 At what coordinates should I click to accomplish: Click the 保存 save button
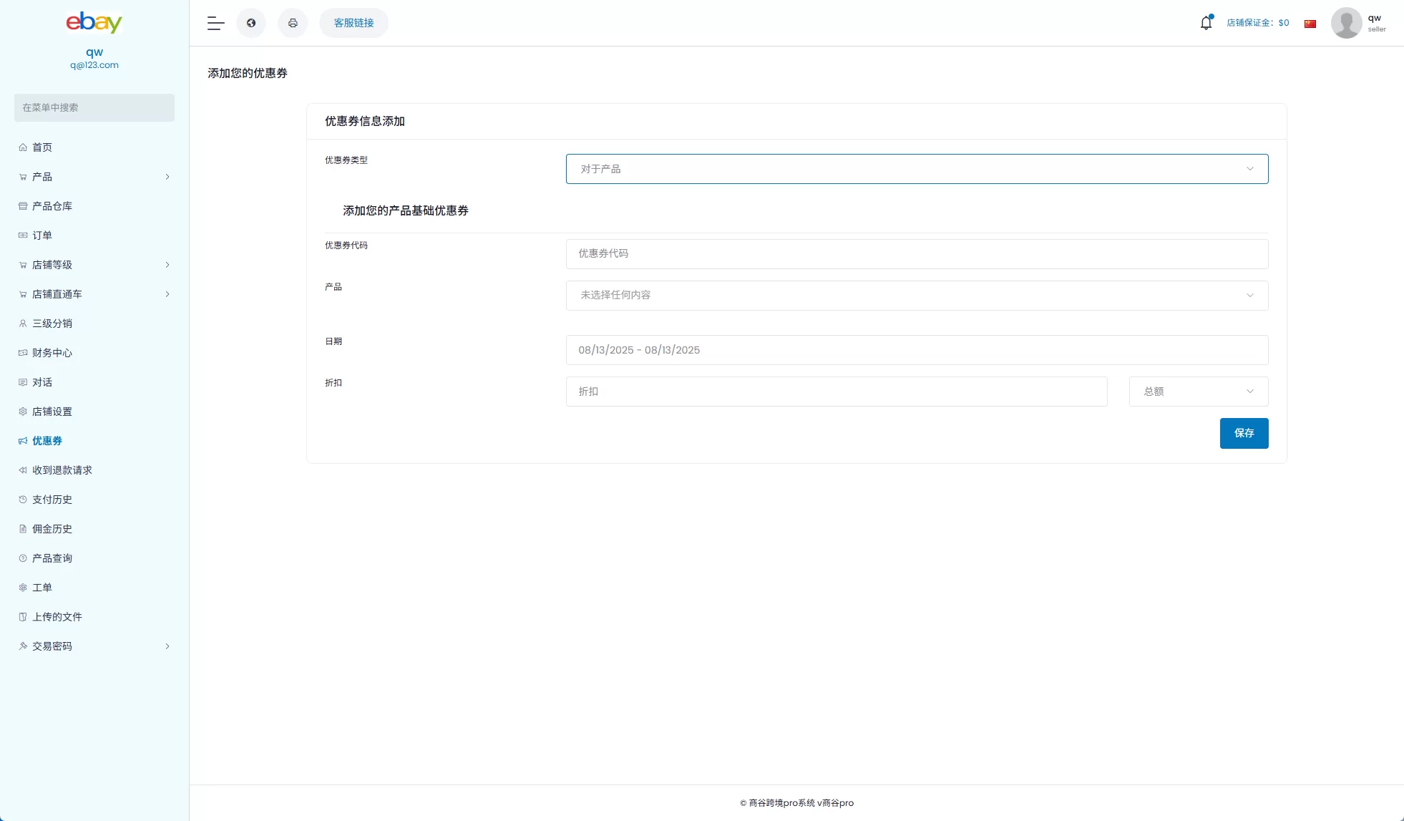[x=1243, y=433]
